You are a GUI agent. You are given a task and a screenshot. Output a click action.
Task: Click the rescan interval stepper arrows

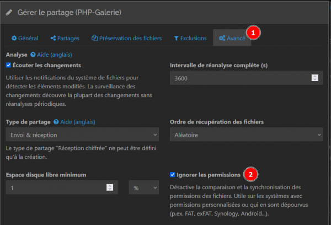click(x=314, y=78)
